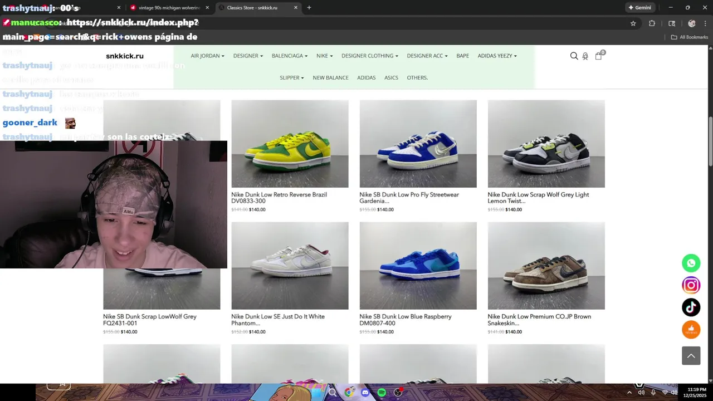The image size is (713, 401).
Task: Expand the NIKE menu
Action: pyautogui.click(x=324, y=56)
